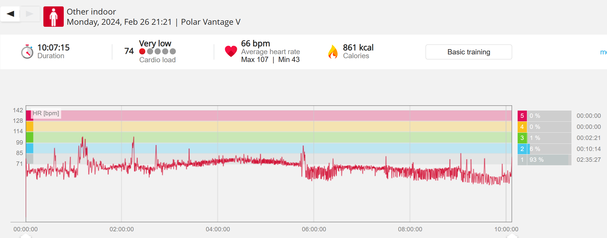Click the red Other indoor sport icon
Viewport: 607px width, 238px height.
[54, 17]
